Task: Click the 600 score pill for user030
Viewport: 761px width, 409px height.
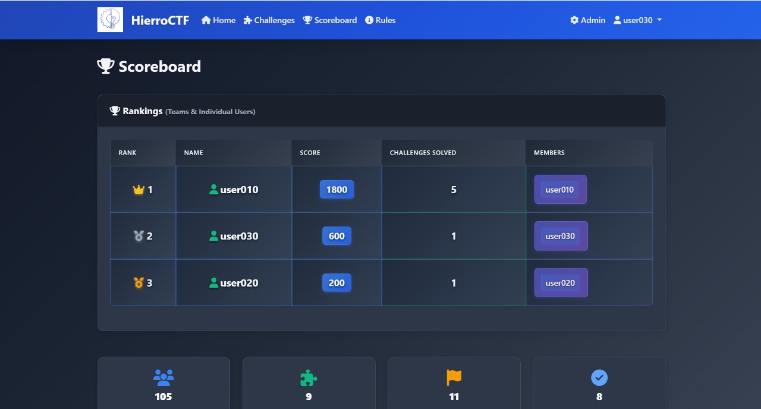Action: coord(337,235)
